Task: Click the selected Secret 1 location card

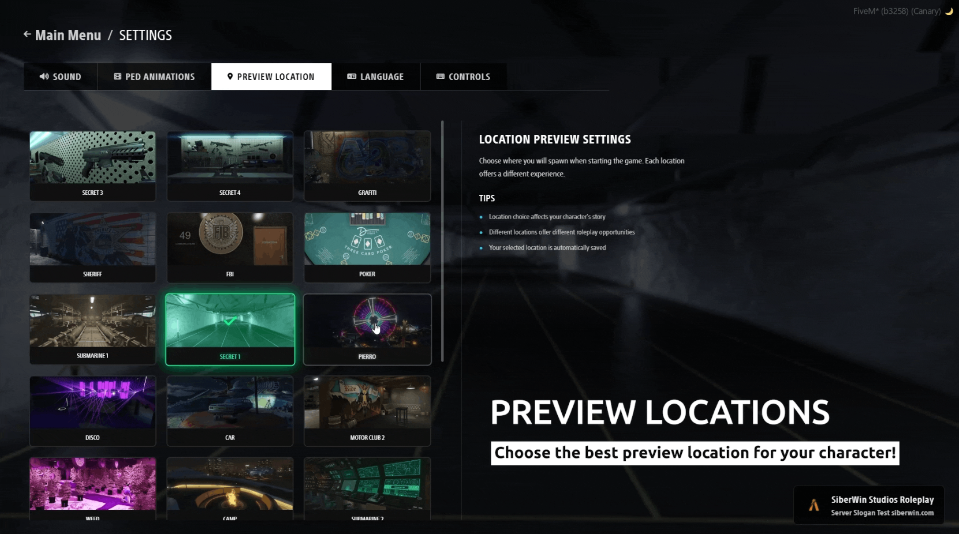Action: pos(230,329)
